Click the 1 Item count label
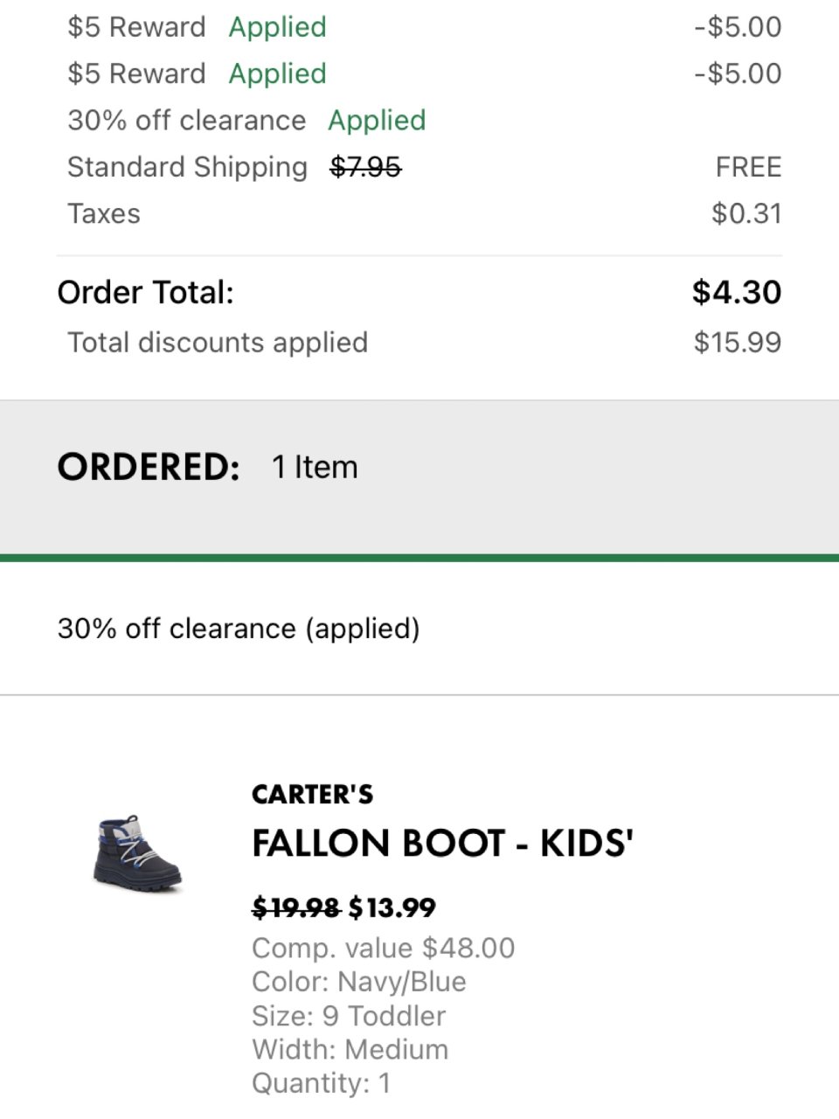The image size is (839, 1119). click(x=315, y=467)
